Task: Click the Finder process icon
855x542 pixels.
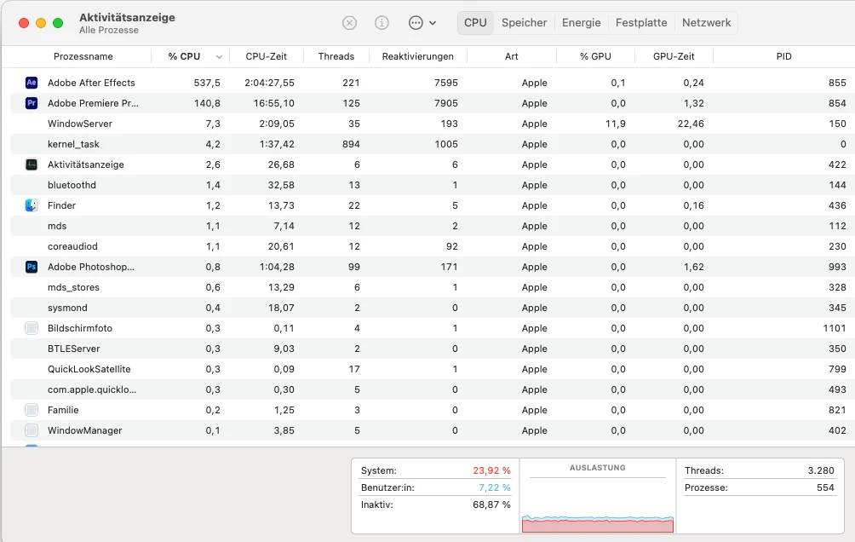Action: 32,205
